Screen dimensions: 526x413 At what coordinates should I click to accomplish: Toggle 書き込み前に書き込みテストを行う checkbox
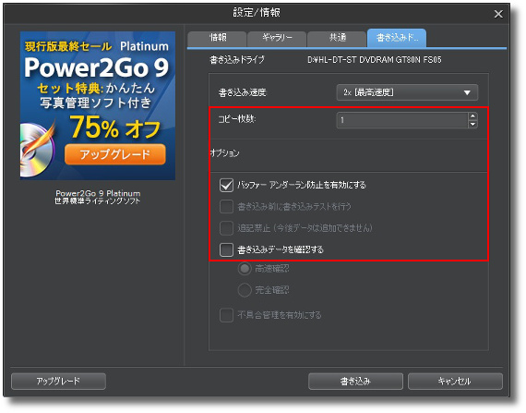(226, 207)
